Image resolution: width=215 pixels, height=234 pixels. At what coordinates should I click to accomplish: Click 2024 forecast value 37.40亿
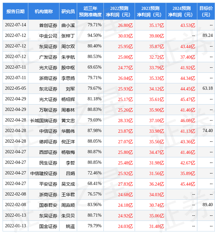coord(188,57)
